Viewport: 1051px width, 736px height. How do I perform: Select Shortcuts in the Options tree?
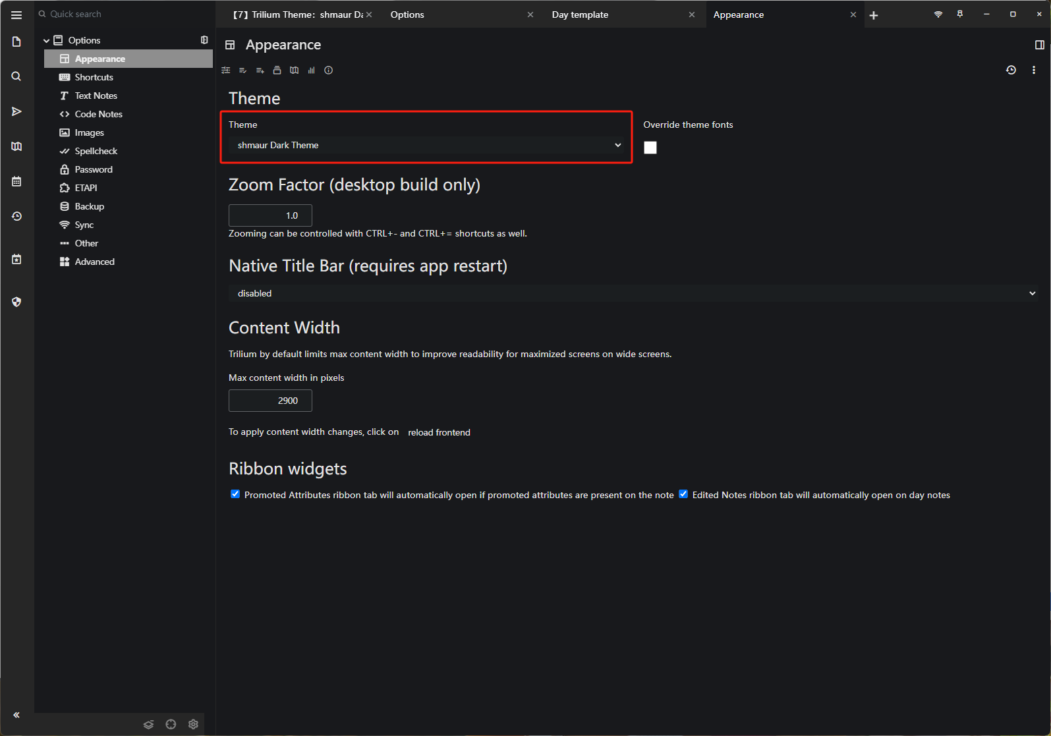click(94, 77)
